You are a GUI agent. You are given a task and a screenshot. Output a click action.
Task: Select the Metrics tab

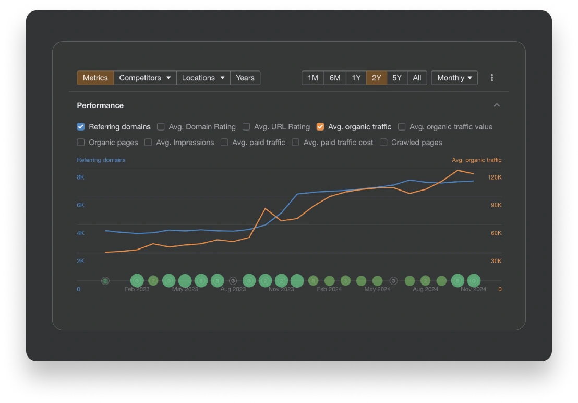[95, 78]
